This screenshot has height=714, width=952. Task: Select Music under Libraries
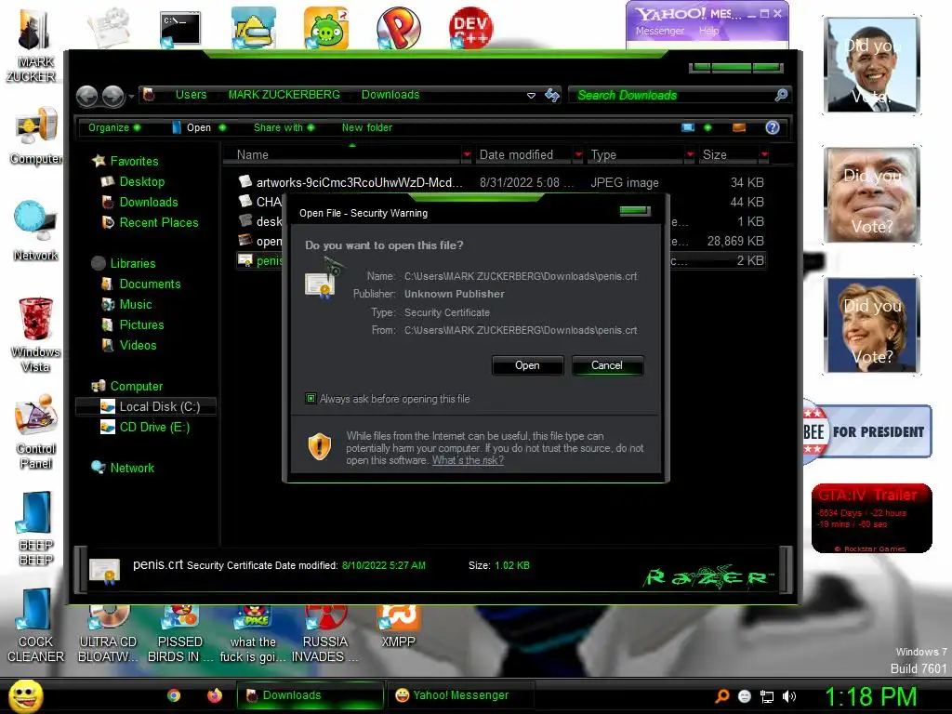pos(136,305)
